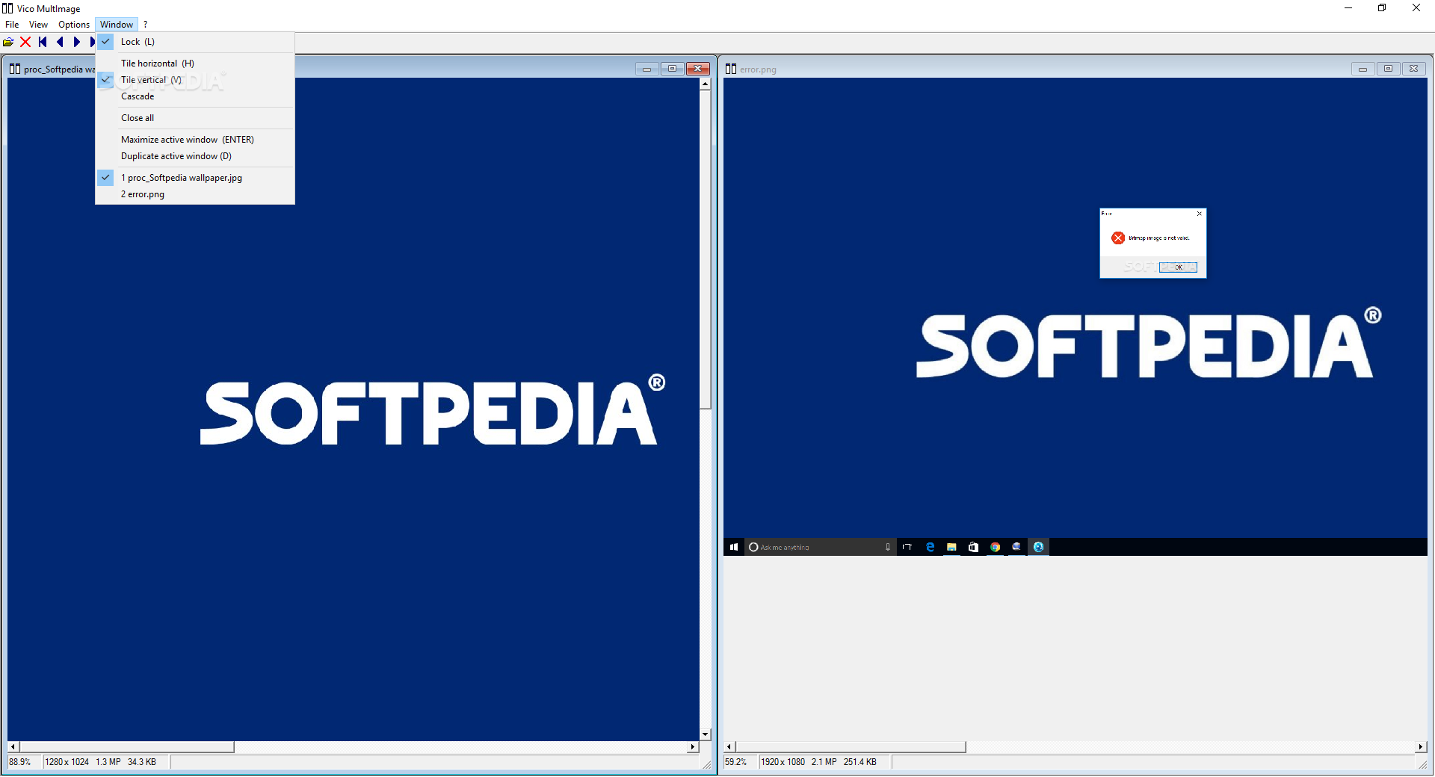This screenshot has height=777, width=1435.
Task: Click the red X close image toolbar icon
Action: click(x=25, y=42)
